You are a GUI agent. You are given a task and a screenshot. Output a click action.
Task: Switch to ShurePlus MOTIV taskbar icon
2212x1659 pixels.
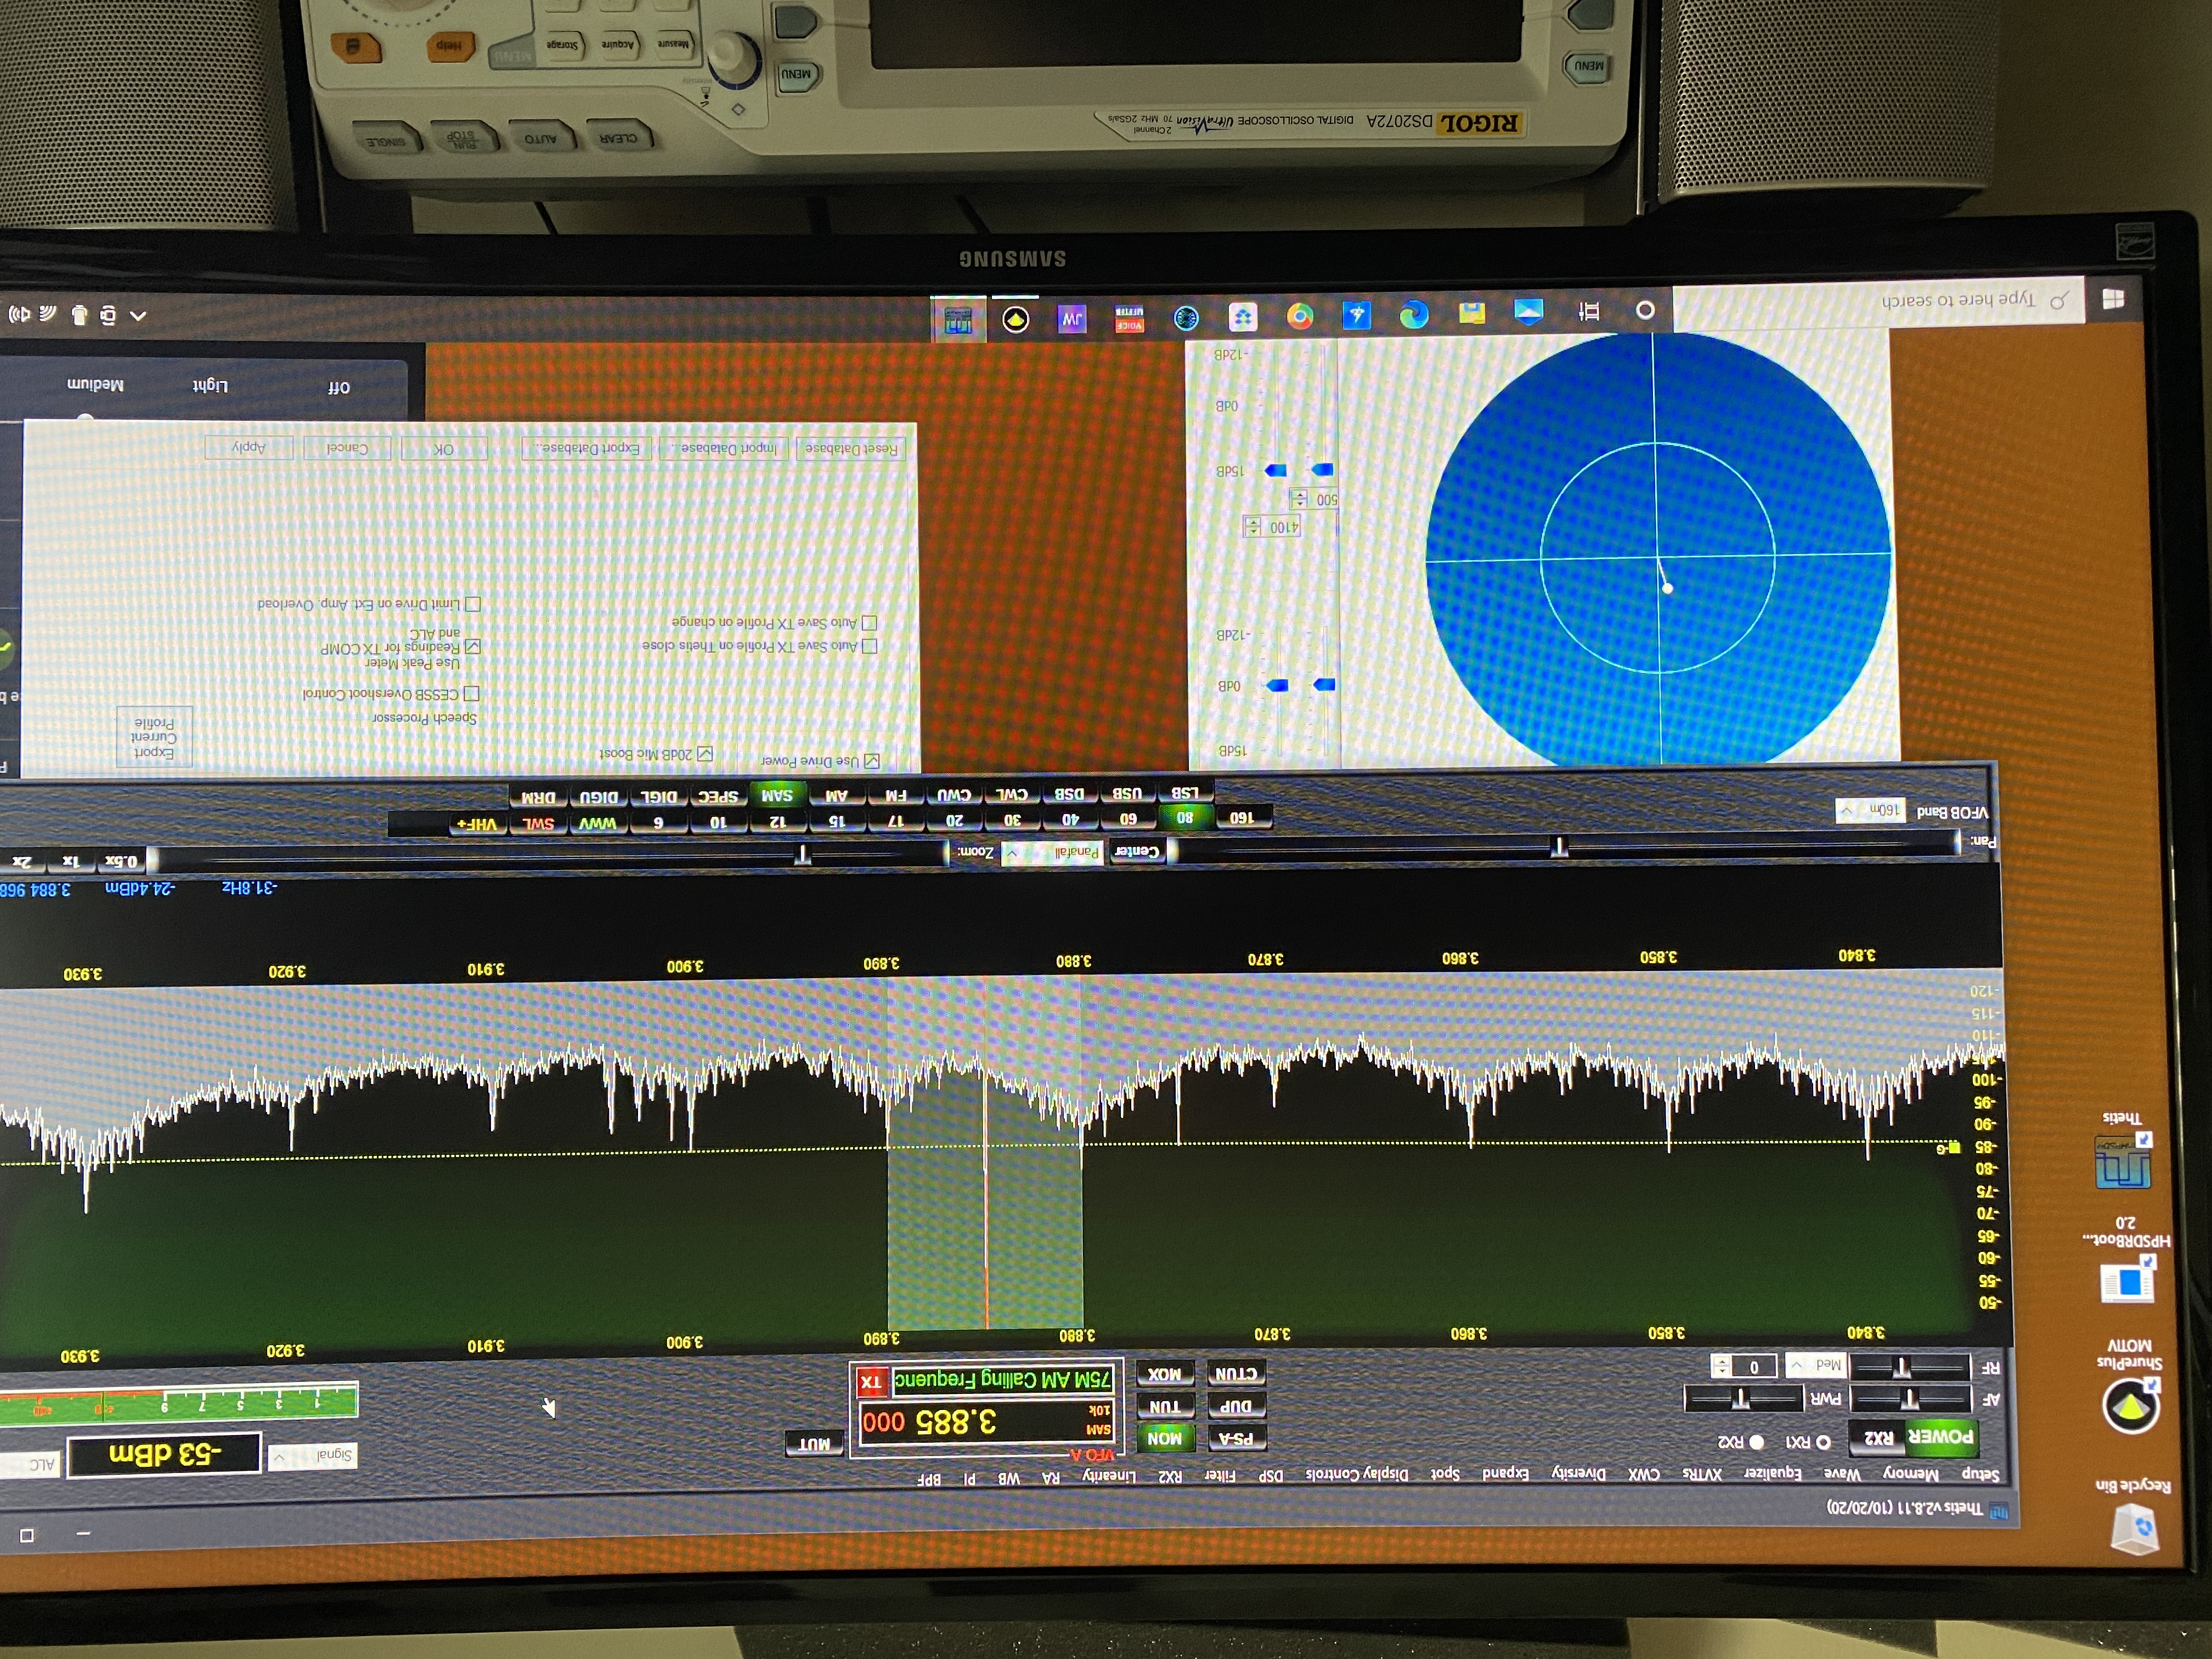pyautogui.click(x=1015, y=320)
